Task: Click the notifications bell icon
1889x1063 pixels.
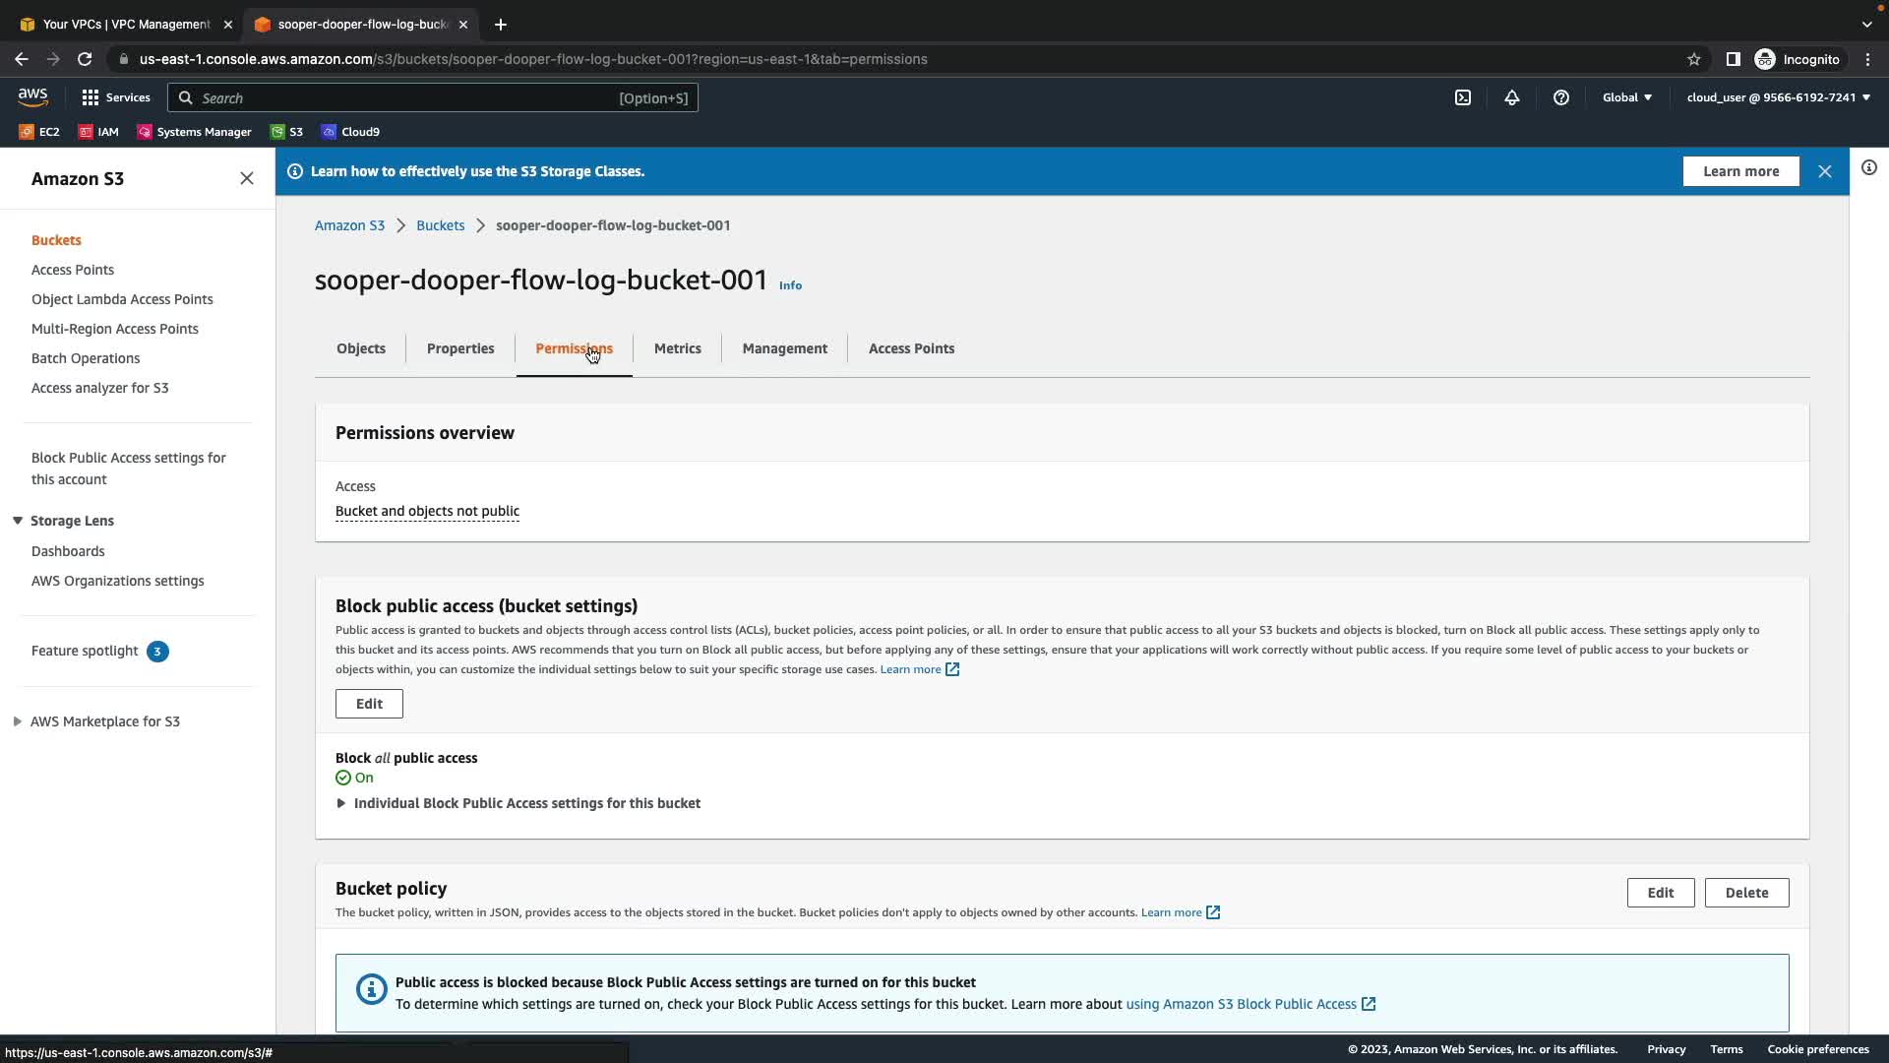Action: point(1512,97)
